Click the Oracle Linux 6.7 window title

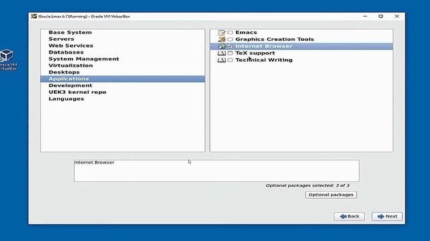point(84,16)
